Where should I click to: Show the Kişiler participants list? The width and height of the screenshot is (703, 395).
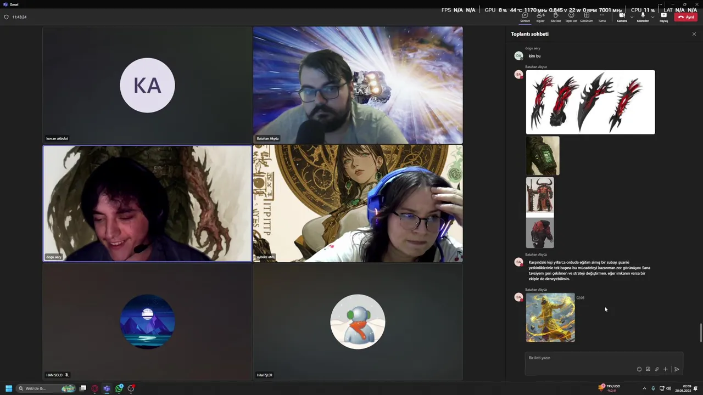tap(540, 18)
